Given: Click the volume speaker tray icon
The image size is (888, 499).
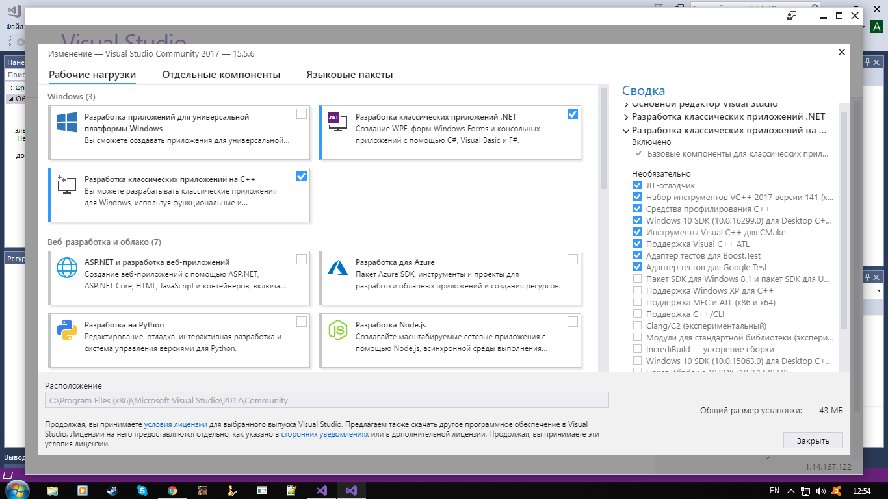Looking at the screenshot, I should pos(821,491).
